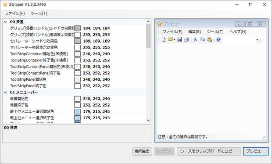Click the プレビュー button at bottom right
This screenshot has height=164, width=272.
[x=255, y=151]
